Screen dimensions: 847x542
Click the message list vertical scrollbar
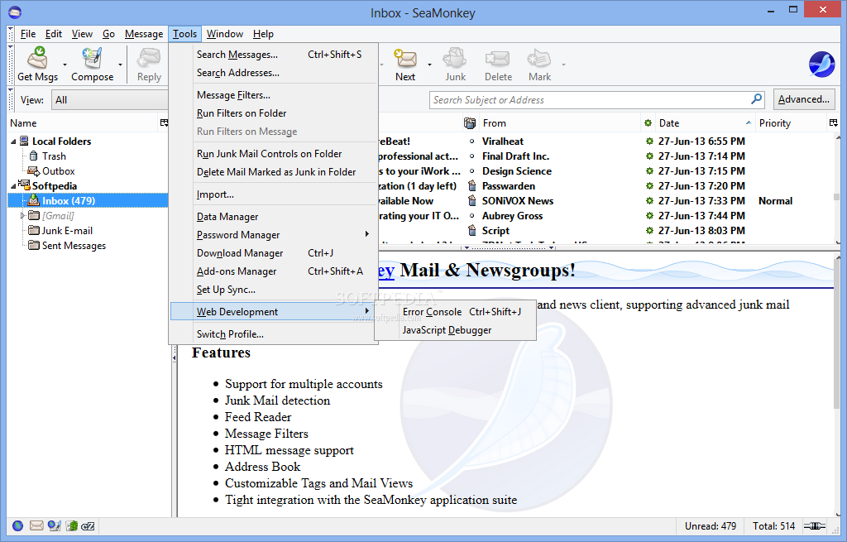(837, 189)
